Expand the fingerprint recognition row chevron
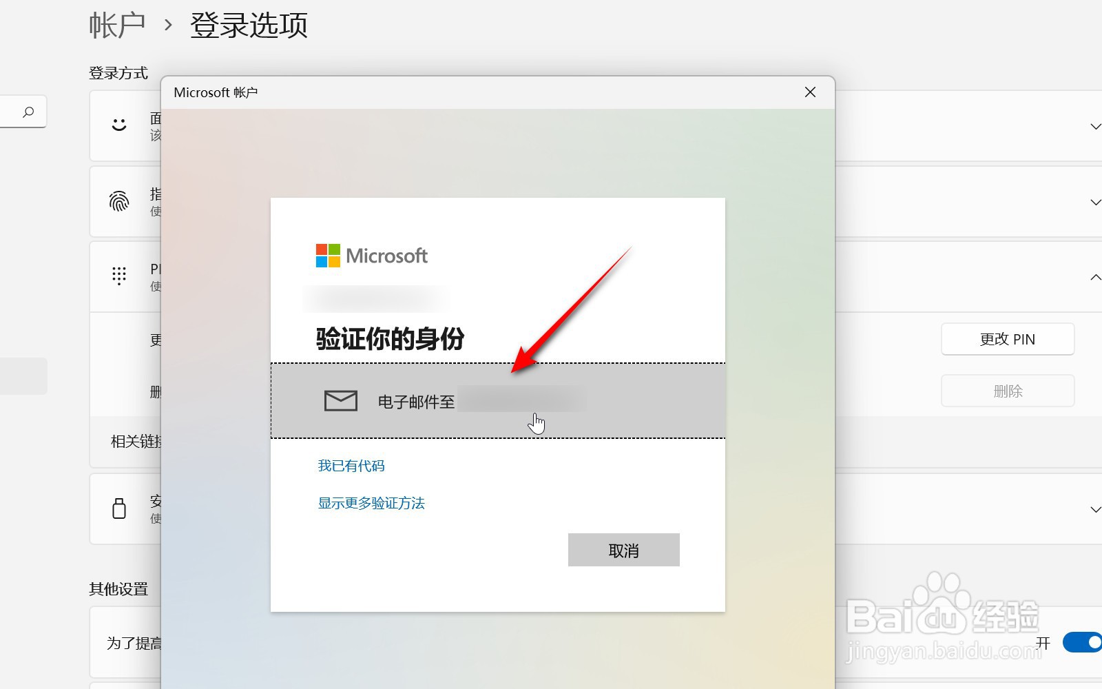The height and width of the screenshot is (689, 1102). [x=1095, y=202]
